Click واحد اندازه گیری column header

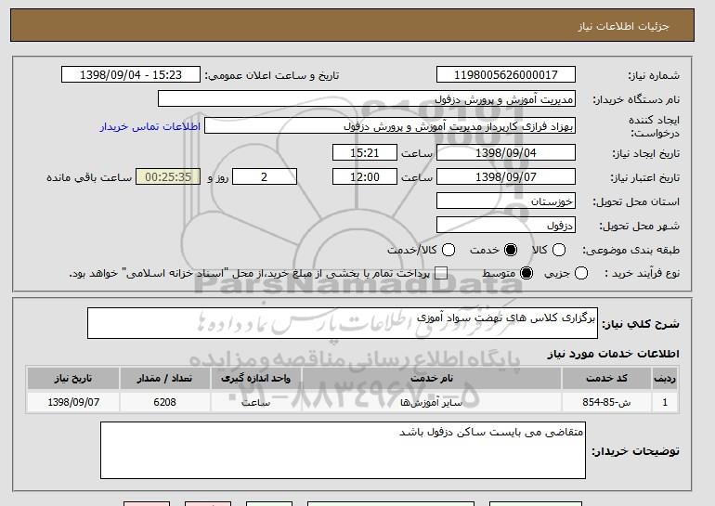(255, 379)
